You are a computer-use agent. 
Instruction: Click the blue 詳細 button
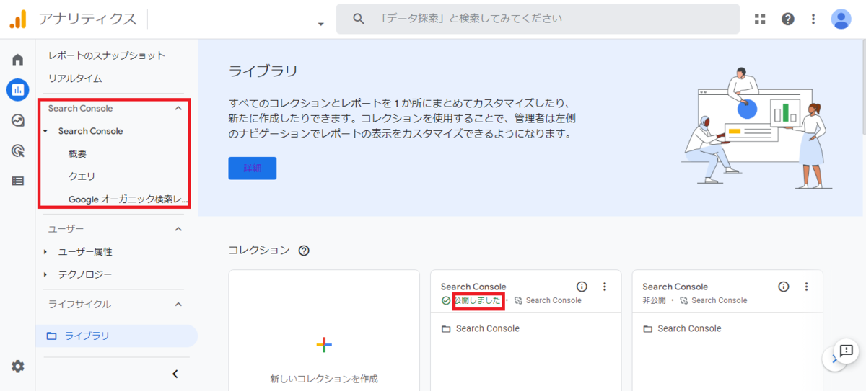[253, 168]
